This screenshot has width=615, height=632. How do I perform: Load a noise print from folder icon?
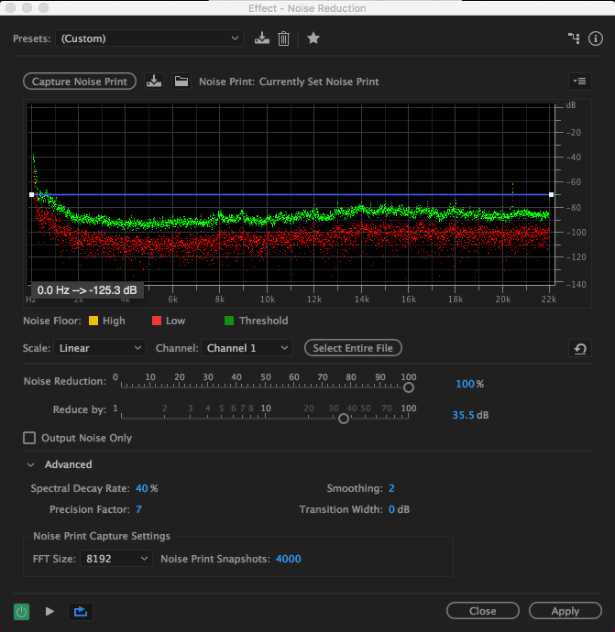pos(181,82)
